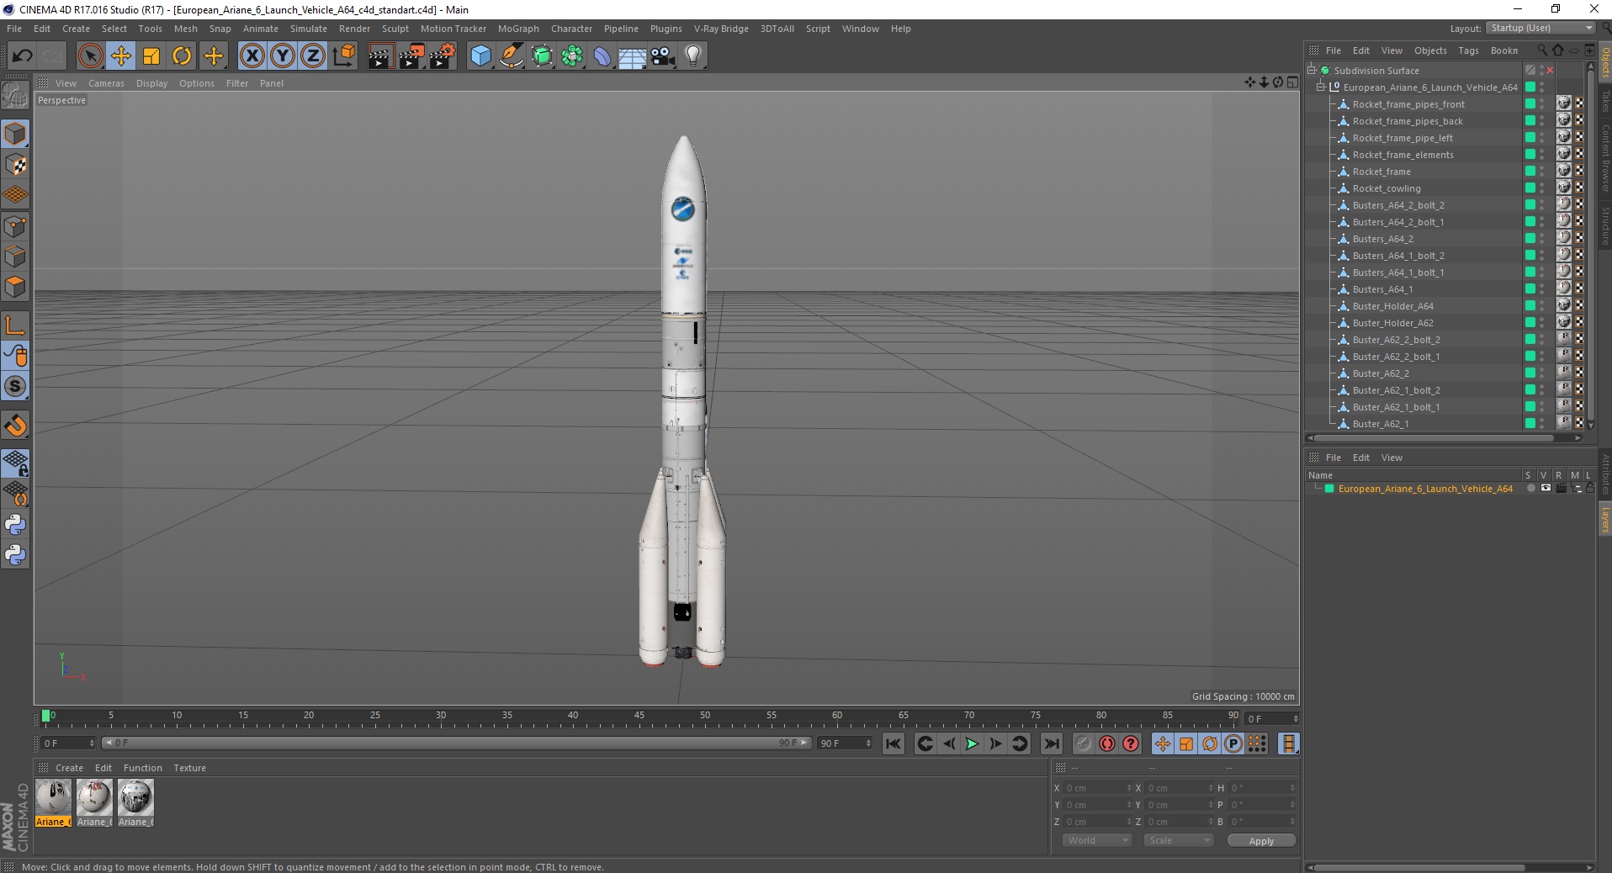This screenshot has height=873, width=1612.
Task: Open material manager Texture menu
Action: pos(189,768)
